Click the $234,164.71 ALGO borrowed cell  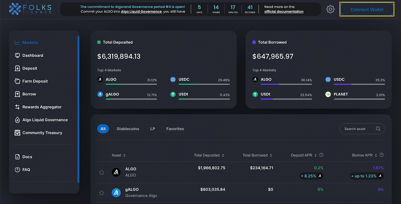pos(262,168)
